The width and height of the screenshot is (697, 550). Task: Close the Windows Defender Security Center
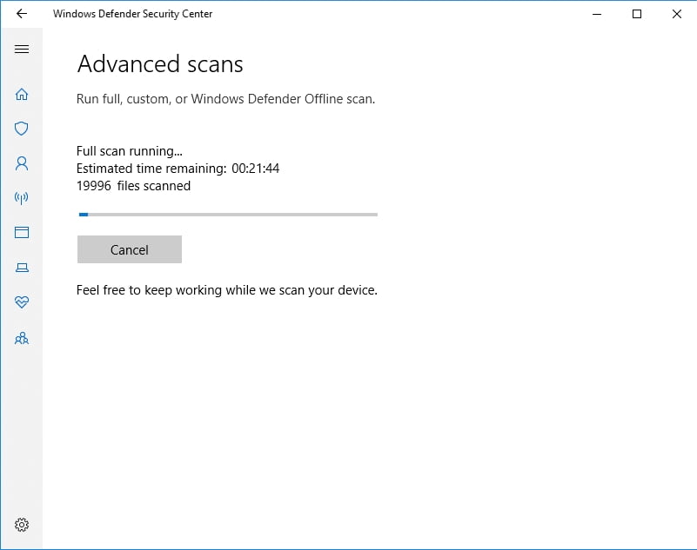[x=677, y=14]
